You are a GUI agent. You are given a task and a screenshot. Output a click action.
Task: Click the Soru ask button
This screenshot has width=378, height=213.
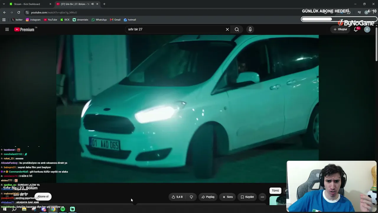pyautogui.click(x=228, y=197)
